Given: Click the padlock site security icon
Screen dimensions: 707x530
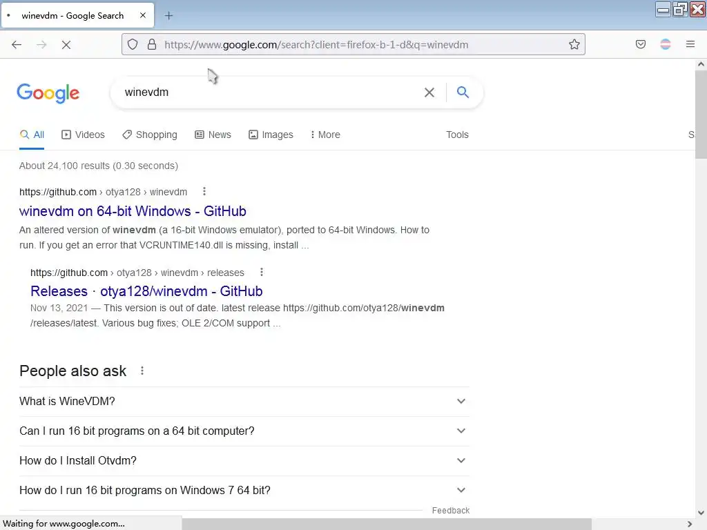Looking at the screenshot, I should tap(152, 45).
